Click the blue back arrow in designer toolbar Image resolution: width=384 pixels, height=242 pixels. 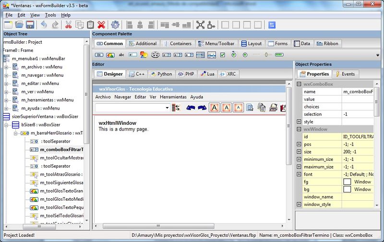click(x=191, y=108)
